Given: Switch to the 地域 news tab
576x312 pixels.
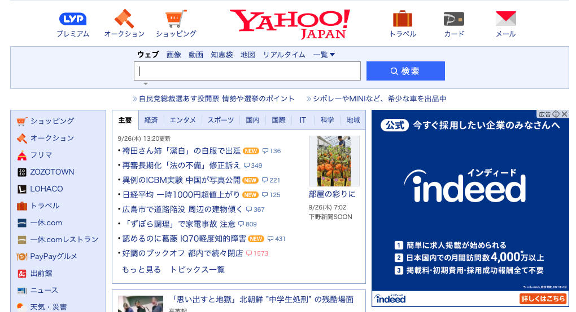Looking at the screenshot, I should (353, 120).
